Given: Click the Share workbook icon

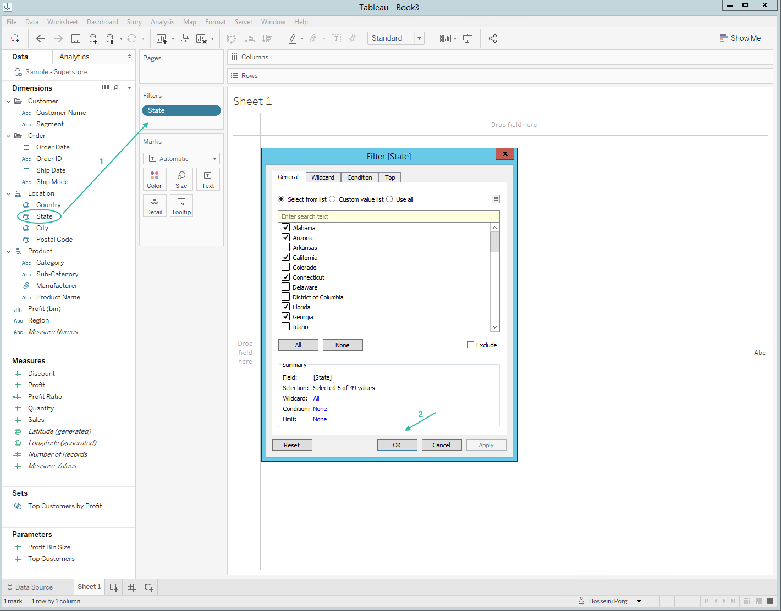Looking at the screenshot, I should click(493, 38).
